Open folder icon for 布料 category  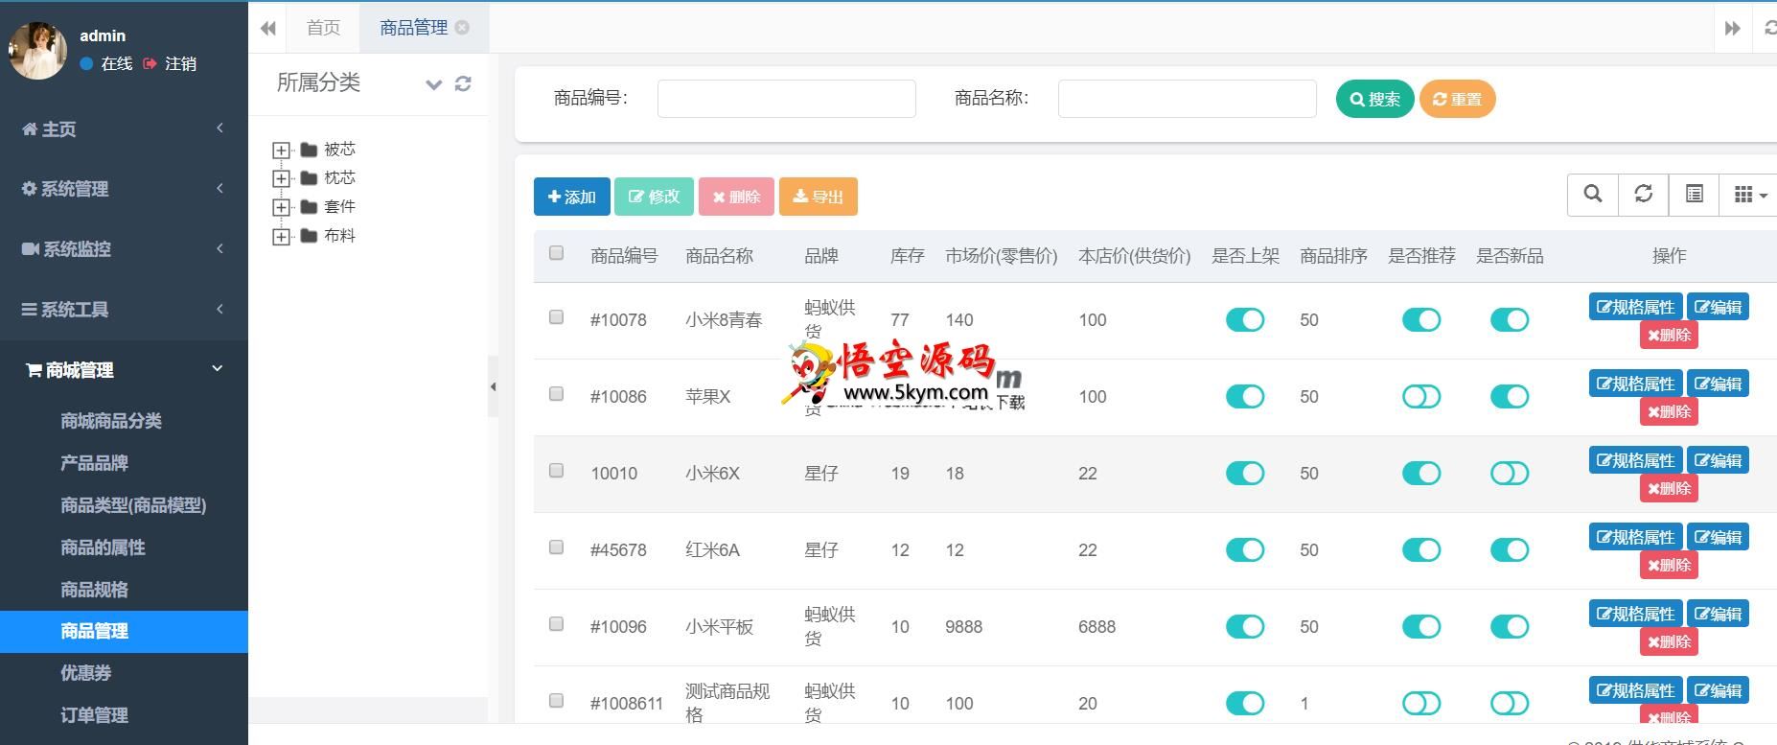[309, 236]
